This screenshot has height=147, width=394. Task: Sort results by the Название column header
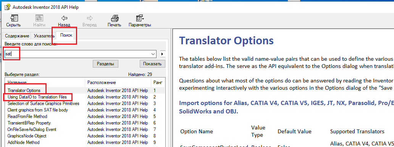[45, 82]
